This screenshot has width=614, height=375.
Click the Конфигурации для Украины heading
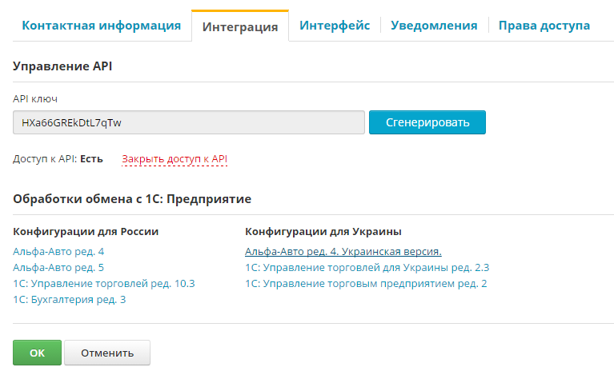[x=323, y=232]
